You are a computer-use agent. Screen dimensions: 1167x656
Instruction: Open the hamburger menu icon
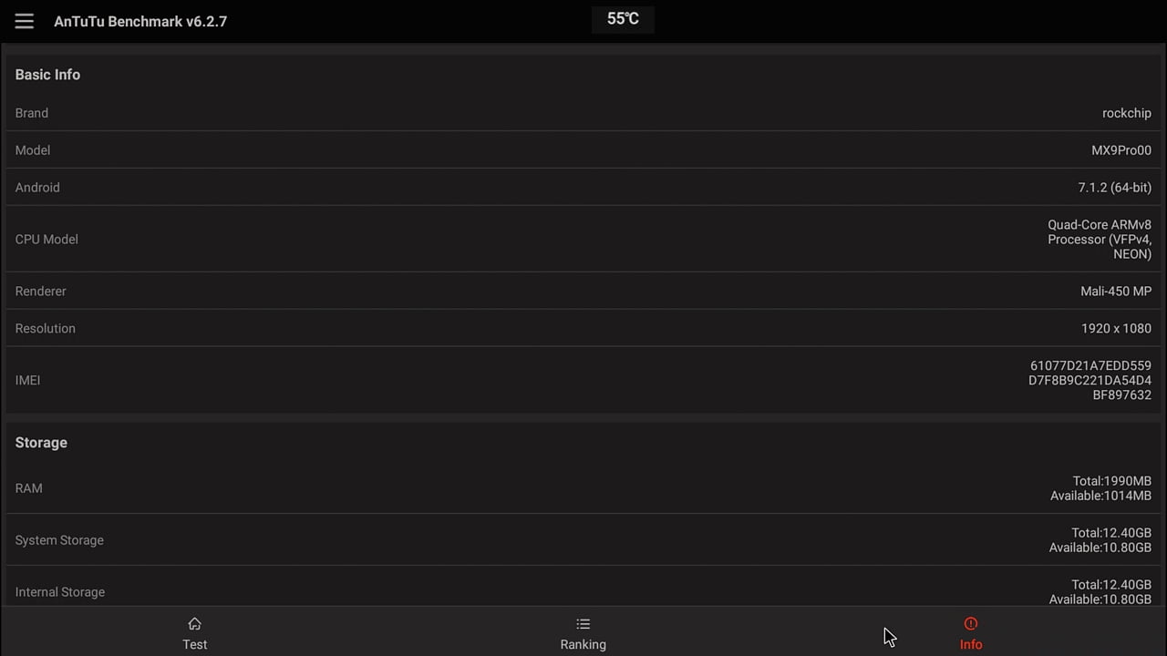click(25, 21)
